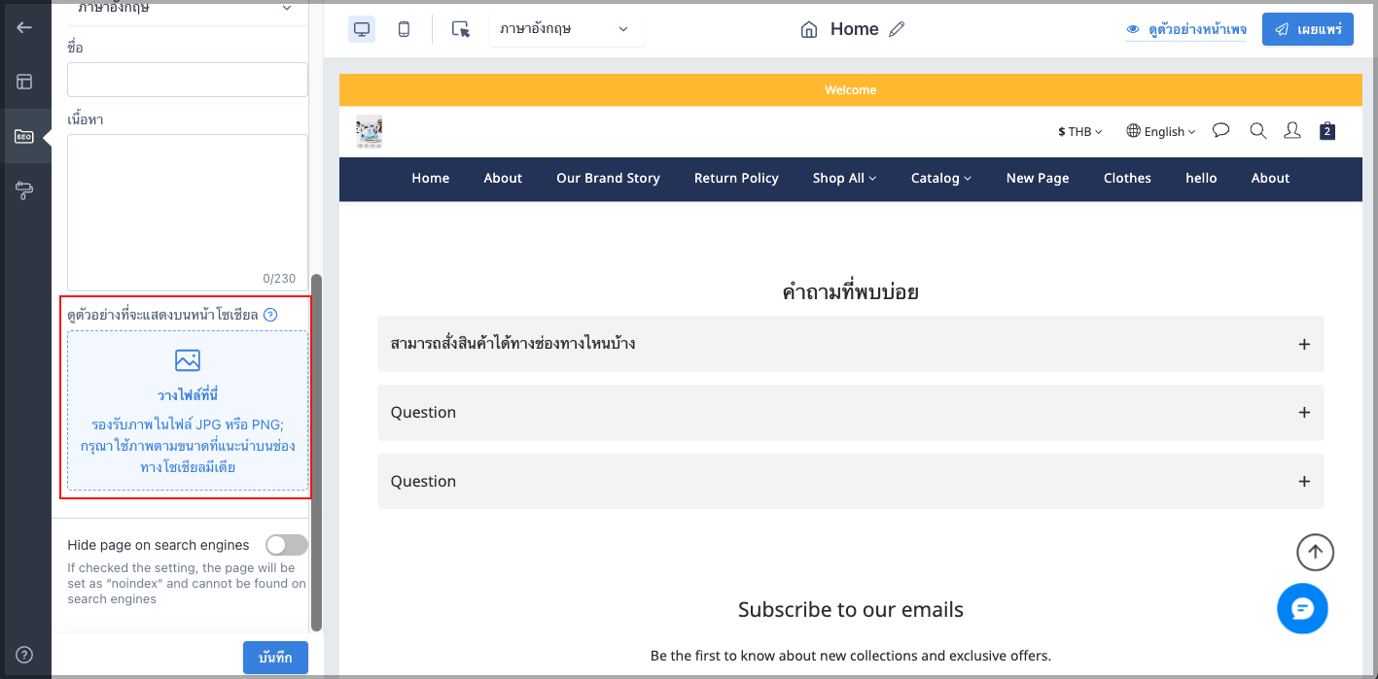Image resolution: width=1378 pixels, height=679 pixels.
Task: Edit page name with pencil icon
Action: coord(897,29)
